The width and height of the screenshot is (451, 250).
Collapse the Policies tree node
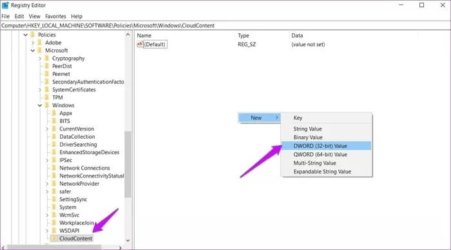coord(26,35)
